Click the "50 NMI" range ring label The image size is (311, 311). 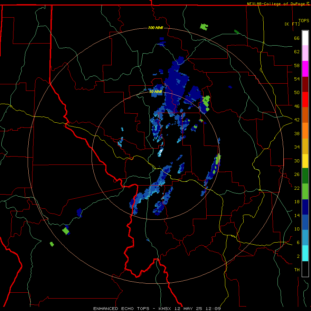(156, 92)
